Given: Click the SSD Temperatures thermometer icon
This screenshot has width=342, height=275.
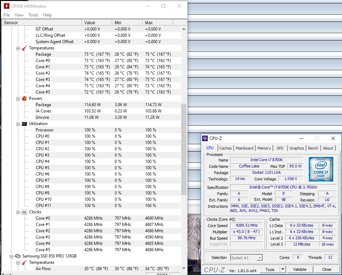Looking at the screenshot, I should click(24, 262).
